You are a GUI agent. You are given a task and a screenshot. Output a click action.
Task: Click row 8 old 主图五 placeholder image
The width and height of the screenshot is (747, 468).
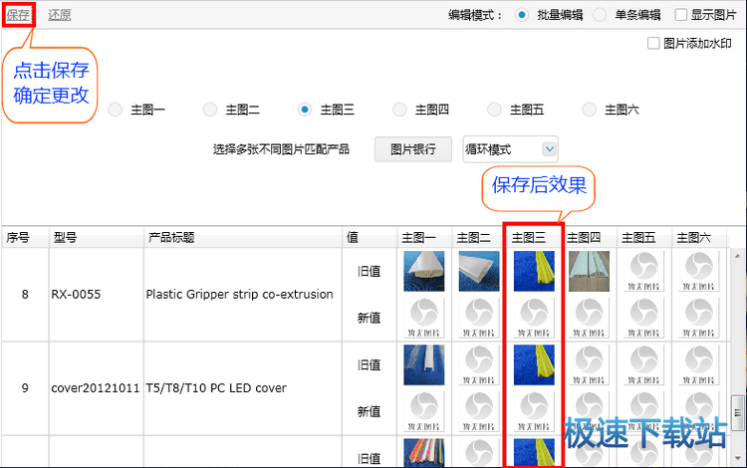pos(644,271)
